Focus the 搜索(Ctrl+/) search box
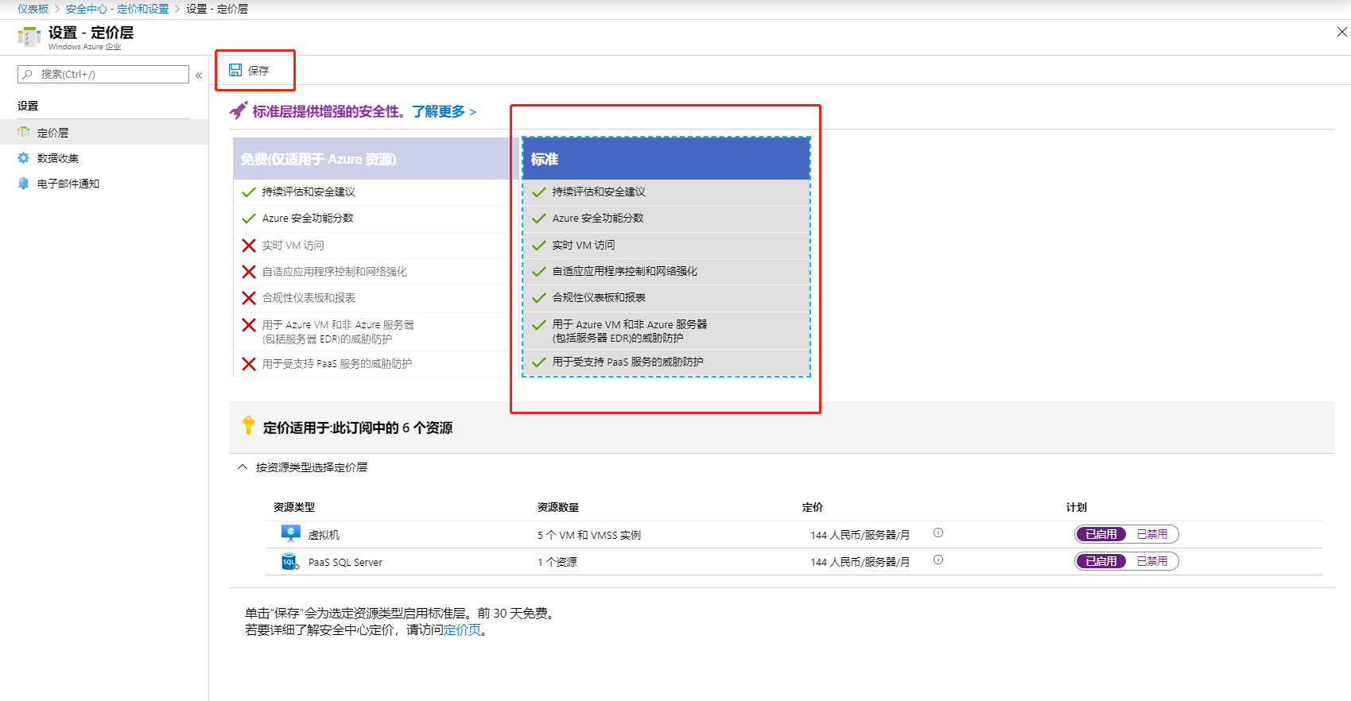Viewport: 1351px width, 701px height. coord(103,74)
